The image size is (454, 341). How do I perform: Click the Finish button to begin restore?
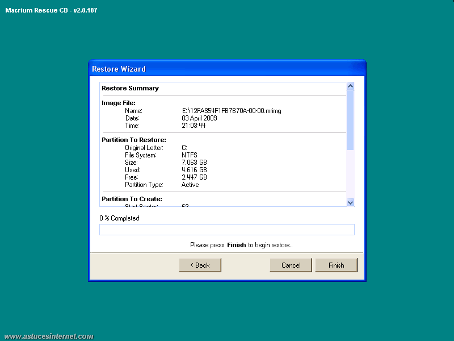coord(336,265)
